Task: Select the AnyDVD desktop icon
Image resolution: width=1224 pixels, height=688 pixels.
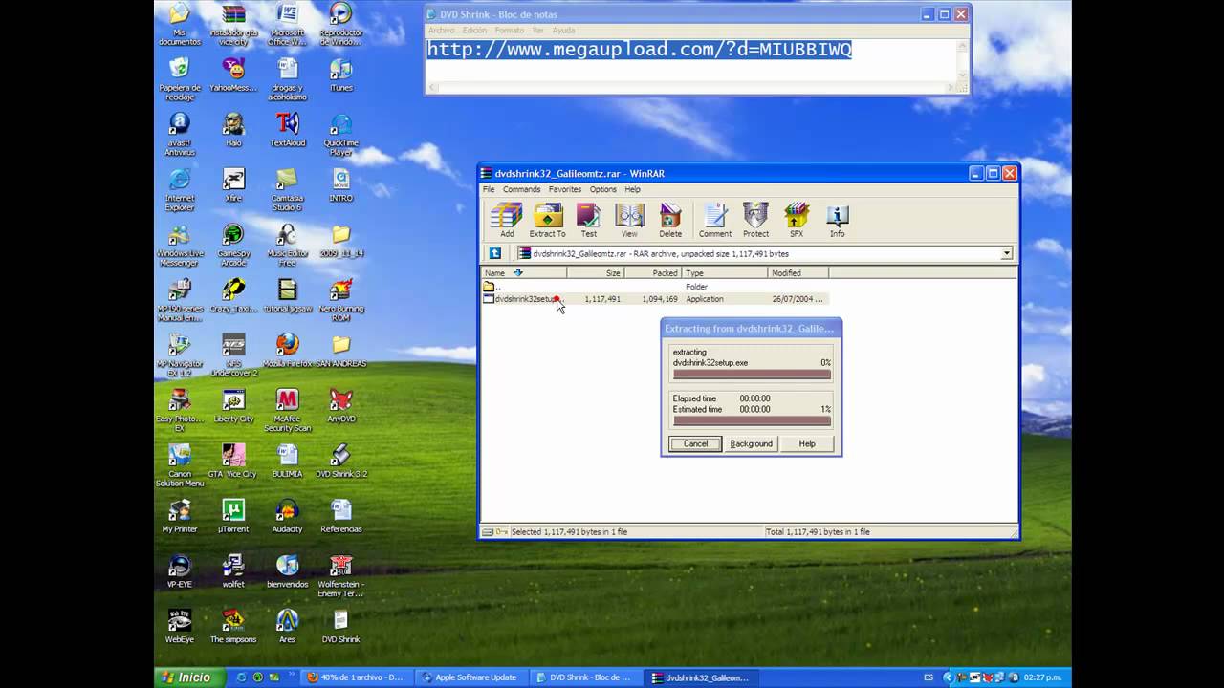Action: click(x=340, y=405)
